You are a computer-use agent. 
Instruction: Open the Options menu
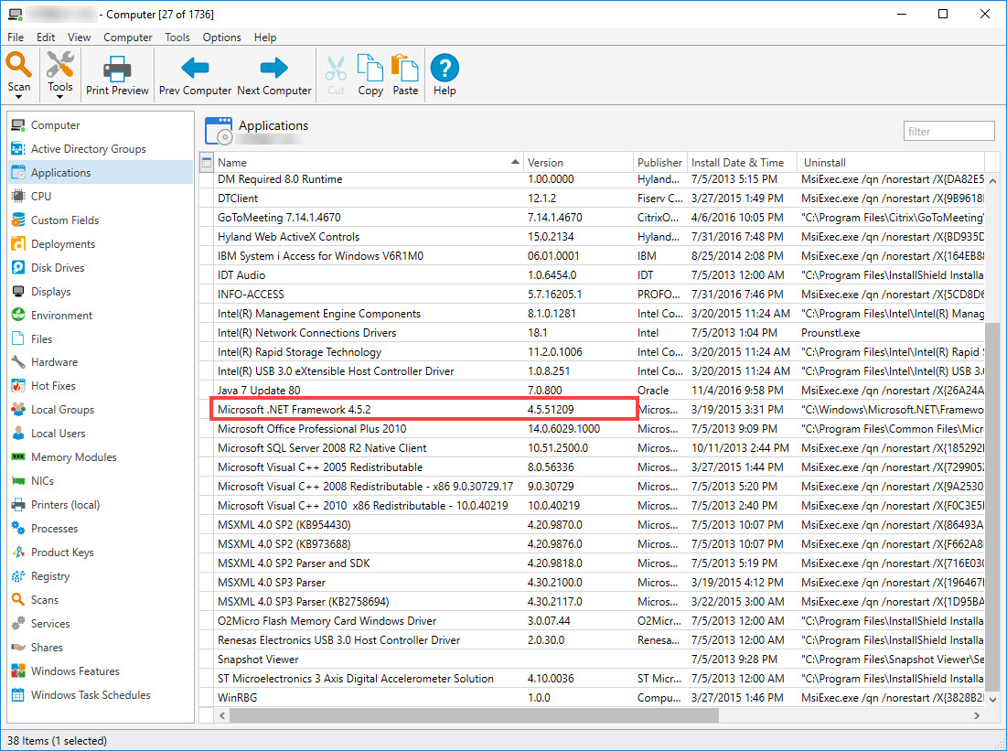coord(221,38)
